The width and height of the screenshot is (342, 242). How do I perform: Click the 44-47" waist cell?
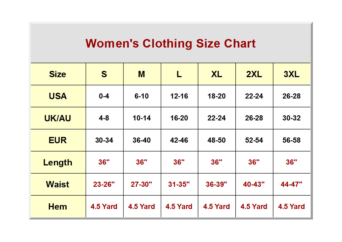pyautogui.click(x=291, y=184)
